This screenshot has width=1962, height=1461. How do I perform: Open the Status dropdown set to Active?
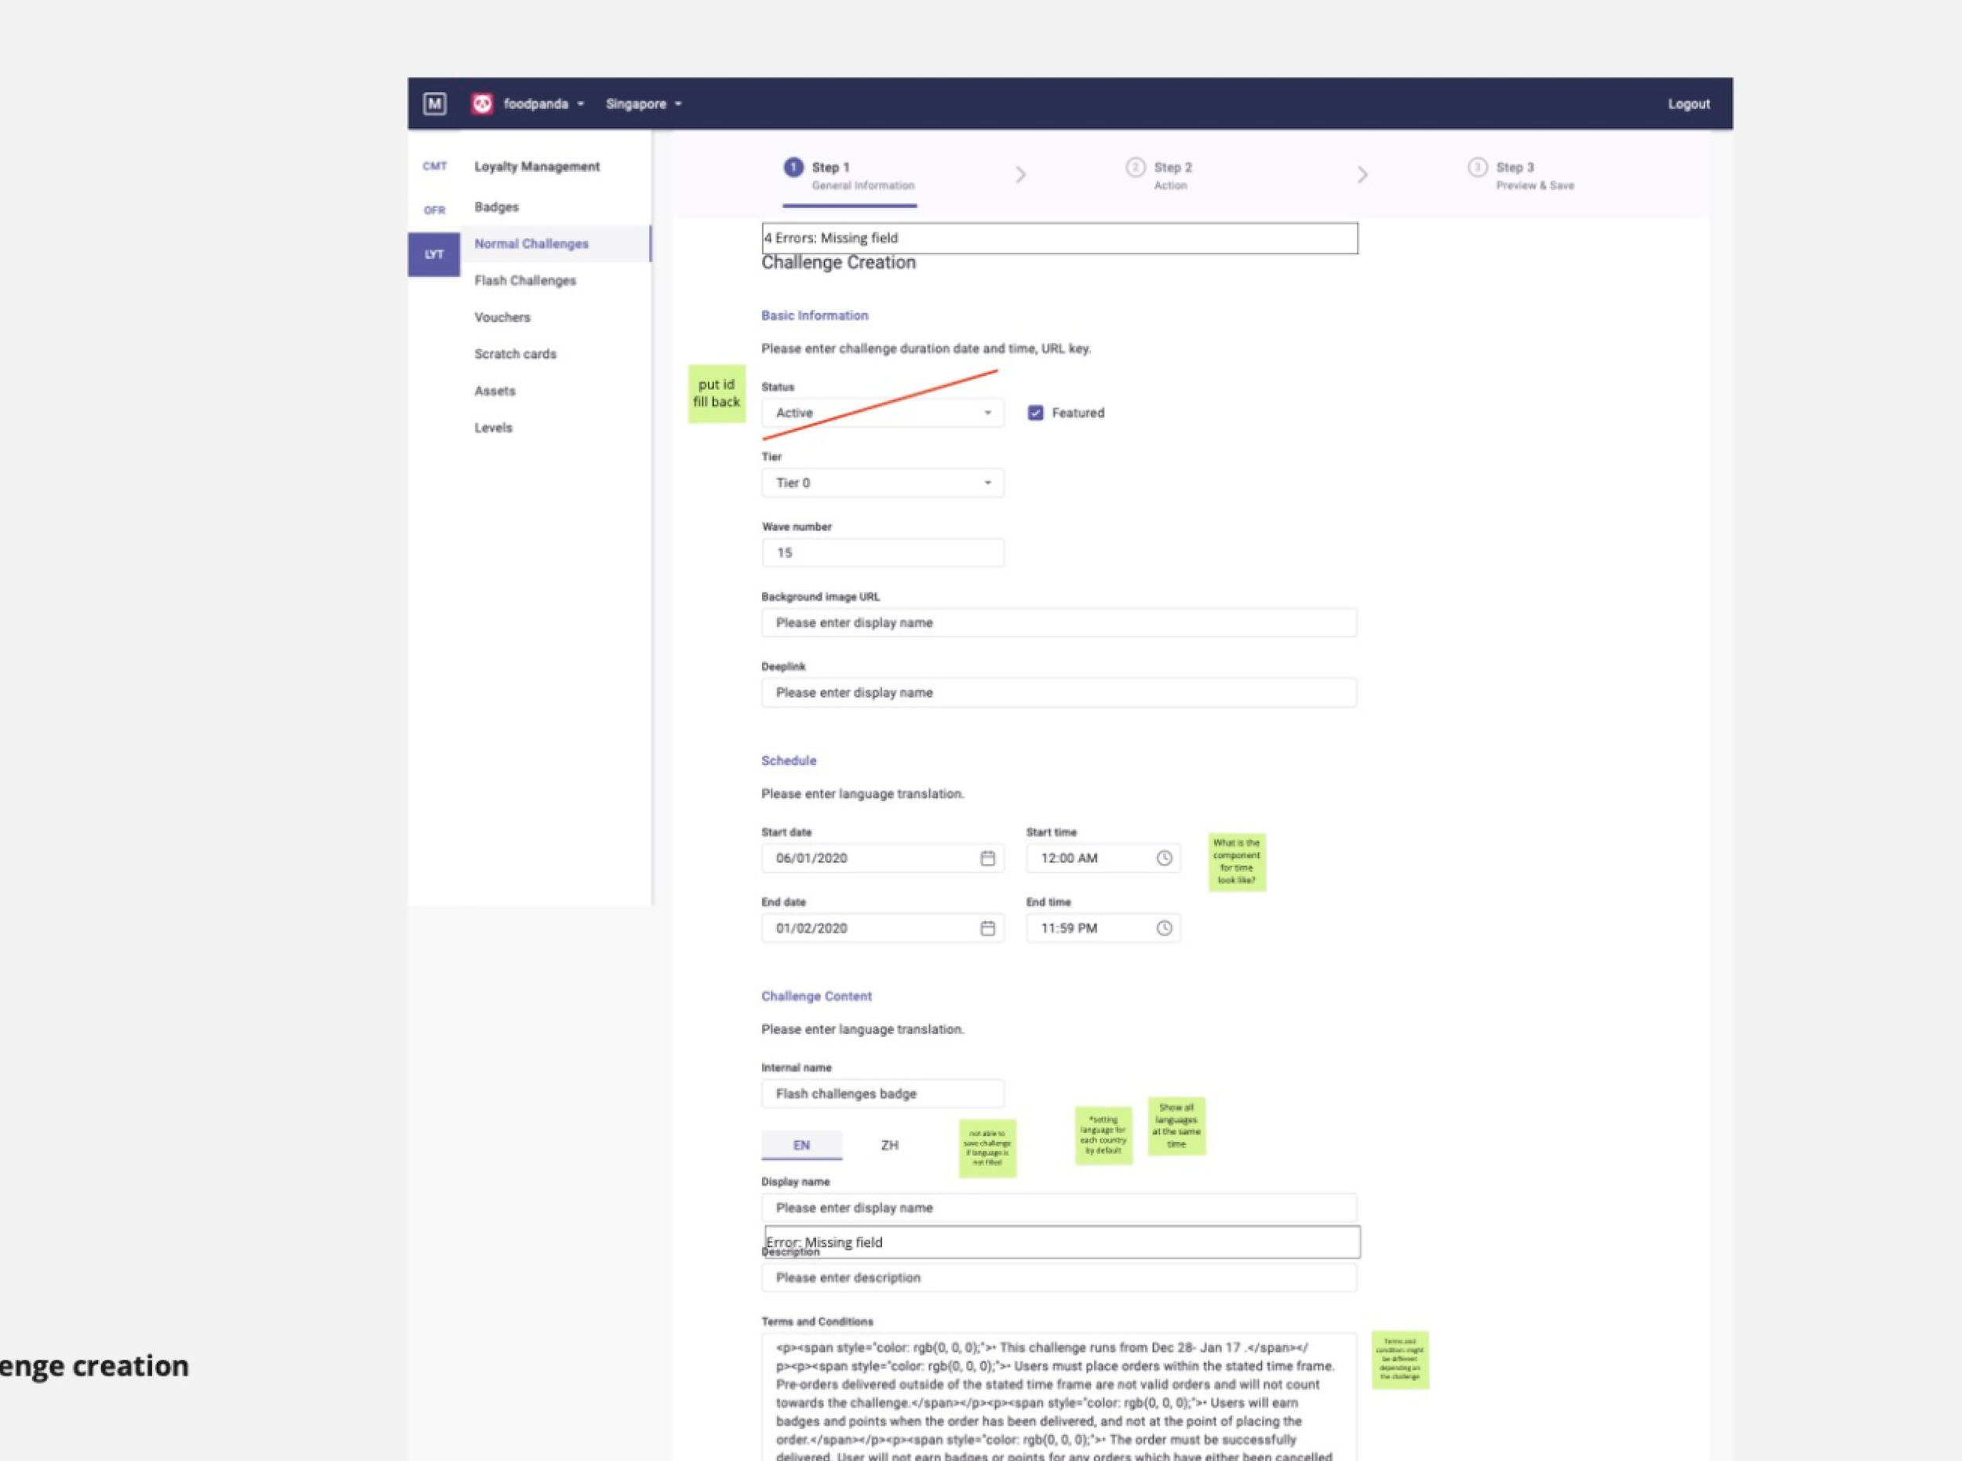click(882, 413)
